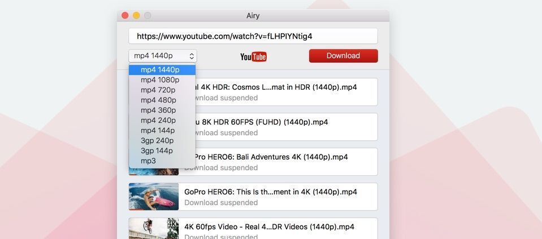The height and width of the screenshot is (239, 542).
Task: Select '4K 60fps Video - Real 4...DR Videos' title
Action: coord(269,227)
